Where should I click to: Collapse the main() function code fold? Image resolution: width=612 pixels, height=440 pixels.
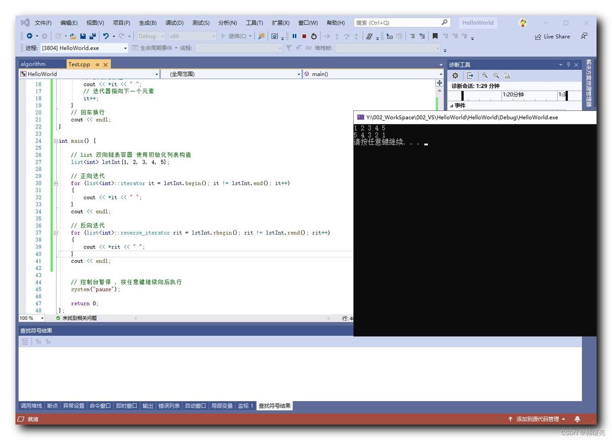56,141
